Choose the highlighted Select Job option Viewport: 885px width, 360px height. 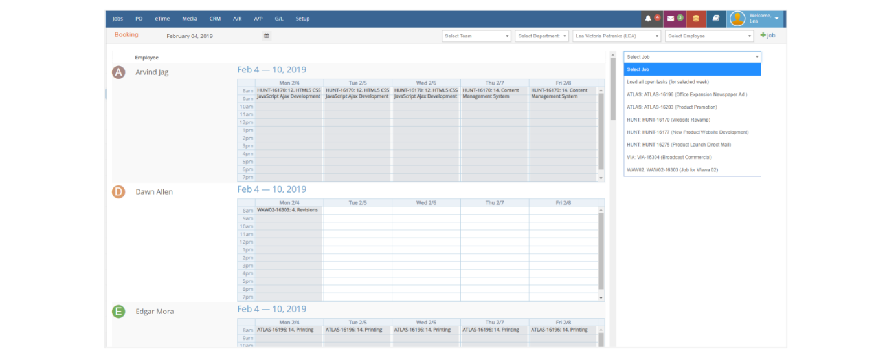pyautogui.click(x=692, y=69)
